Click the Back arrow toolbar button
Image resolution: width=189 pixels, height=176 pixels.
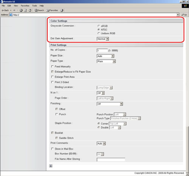click(x=5, y=11)
